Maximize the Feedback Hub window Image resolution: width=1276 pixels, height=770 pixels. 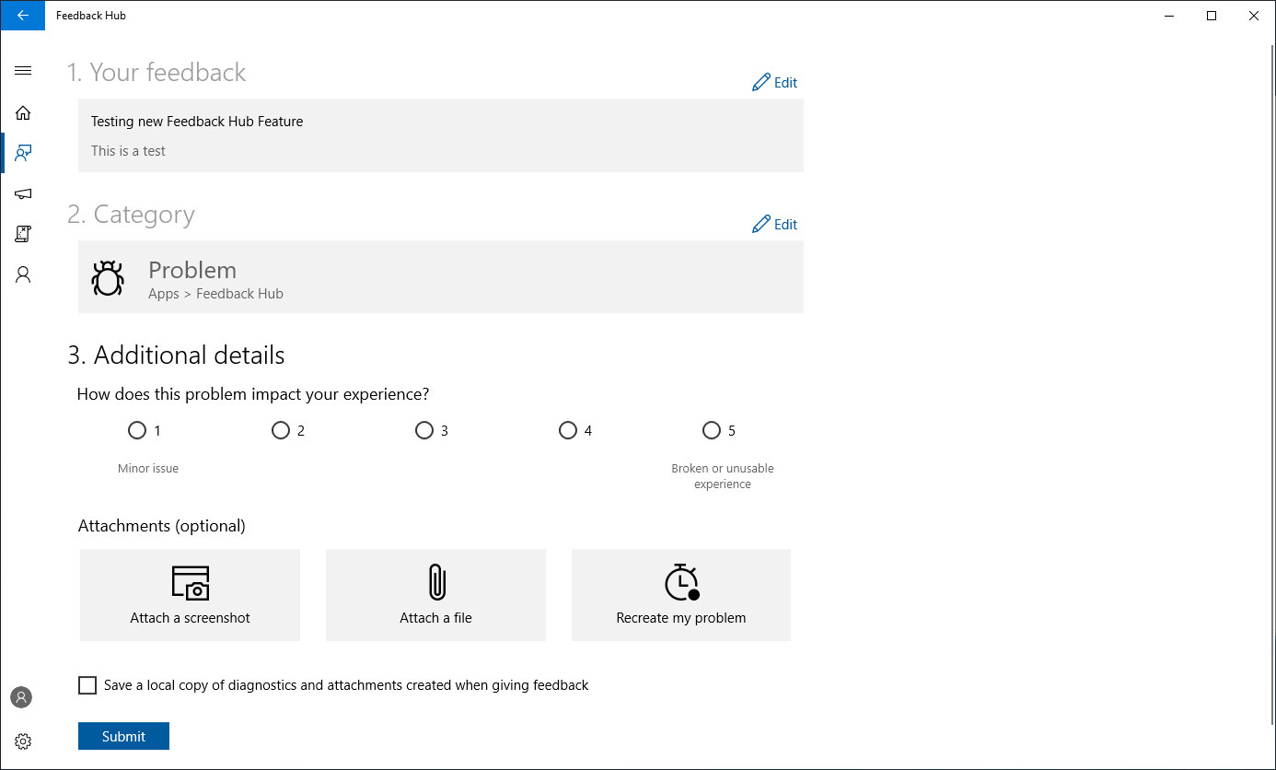pos(1212,16)
